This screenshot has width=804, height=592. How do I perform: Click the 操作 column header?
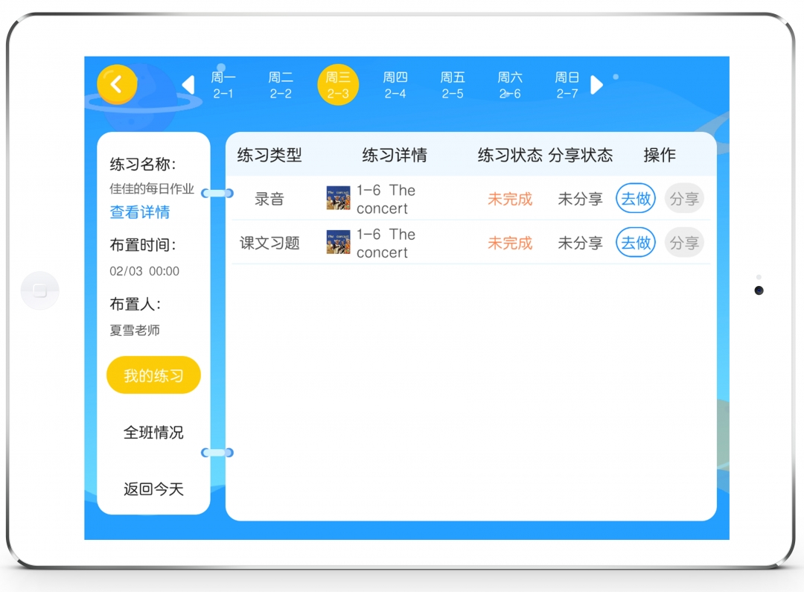[x=660, y=155]
